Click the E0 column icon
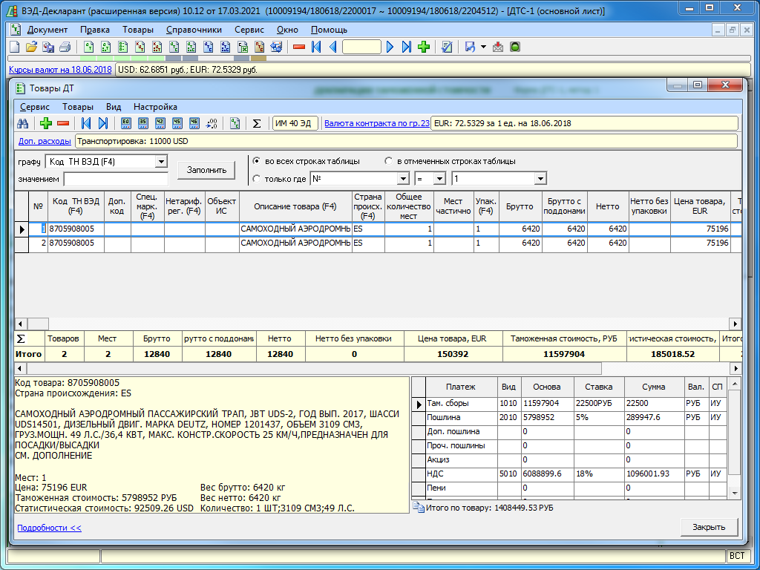This screenshot has width=760, height=570. coord(125,123)
